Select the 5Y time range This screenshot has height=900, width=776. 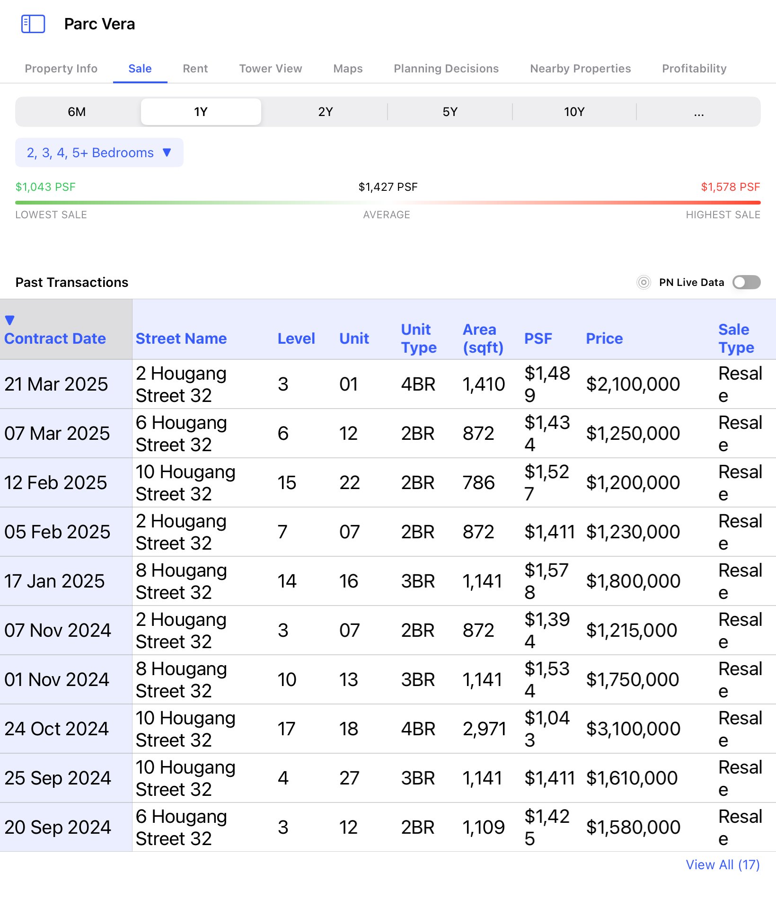[450, 112]
